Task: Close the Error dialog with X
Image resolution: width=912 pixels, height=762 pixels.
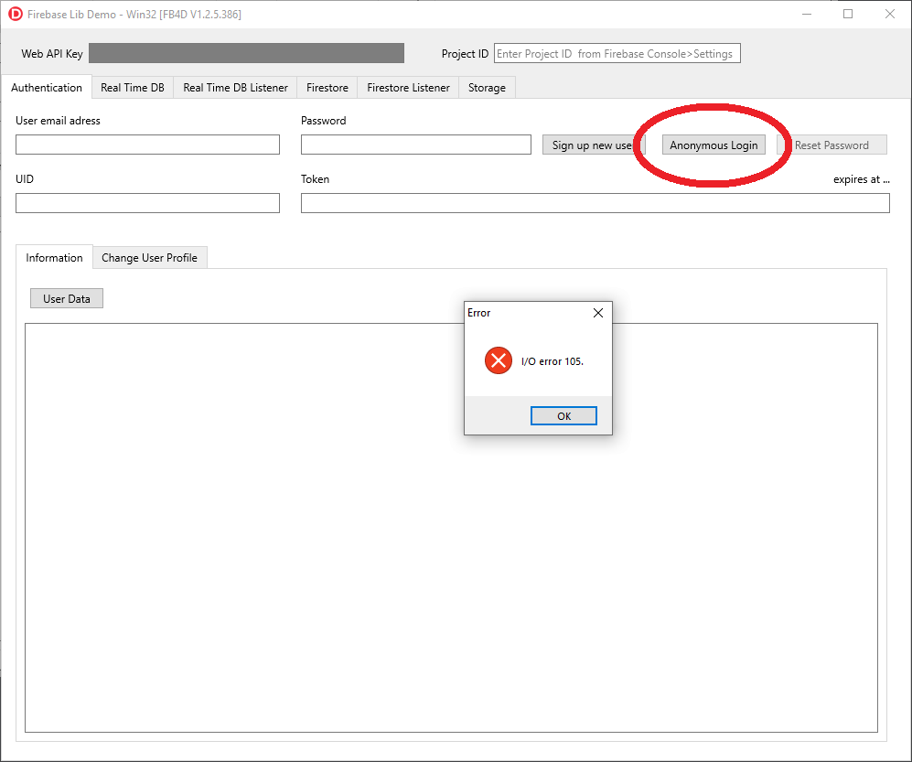Action: pyautogui.click(x=598, y=313)
